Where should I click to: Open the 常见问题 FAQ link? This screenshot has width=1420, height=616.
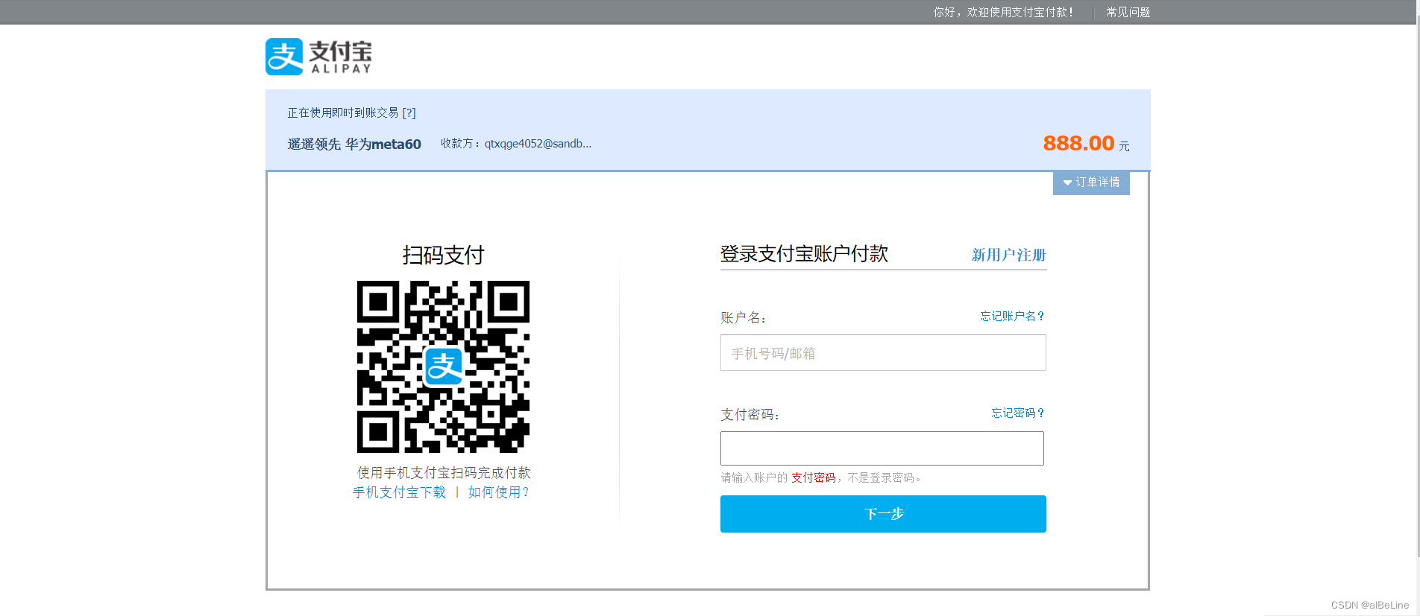(x=1128, y=12)
